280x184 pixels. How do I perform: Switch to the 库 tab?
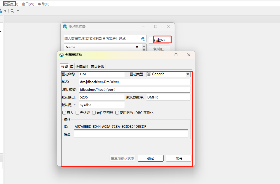pos(72,66)
